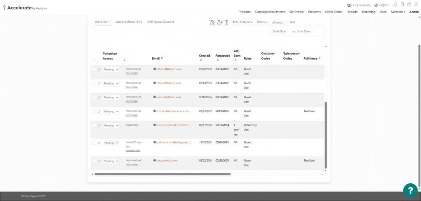
Task: Open the PDF document icon in header
Action: pyautogui.click(x=402, y=4)
